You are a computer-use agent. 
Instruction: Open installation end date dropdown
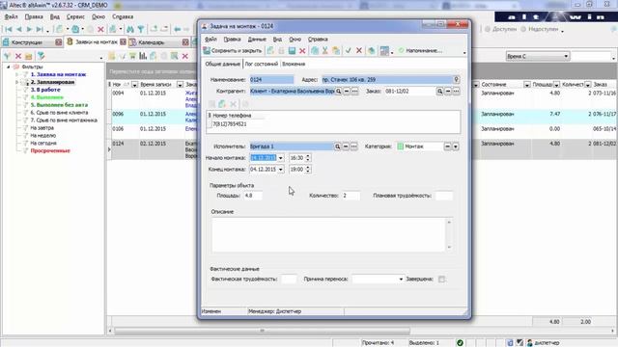click(x=281, y=170)
